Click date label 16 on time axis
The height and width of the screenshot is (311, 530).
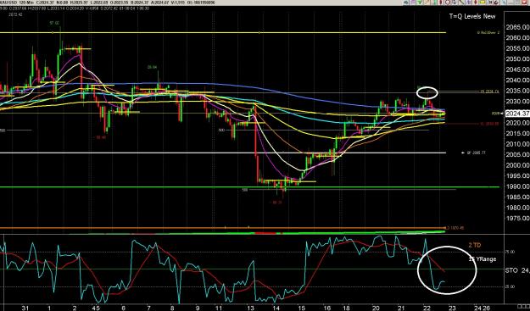click(326, 308)
